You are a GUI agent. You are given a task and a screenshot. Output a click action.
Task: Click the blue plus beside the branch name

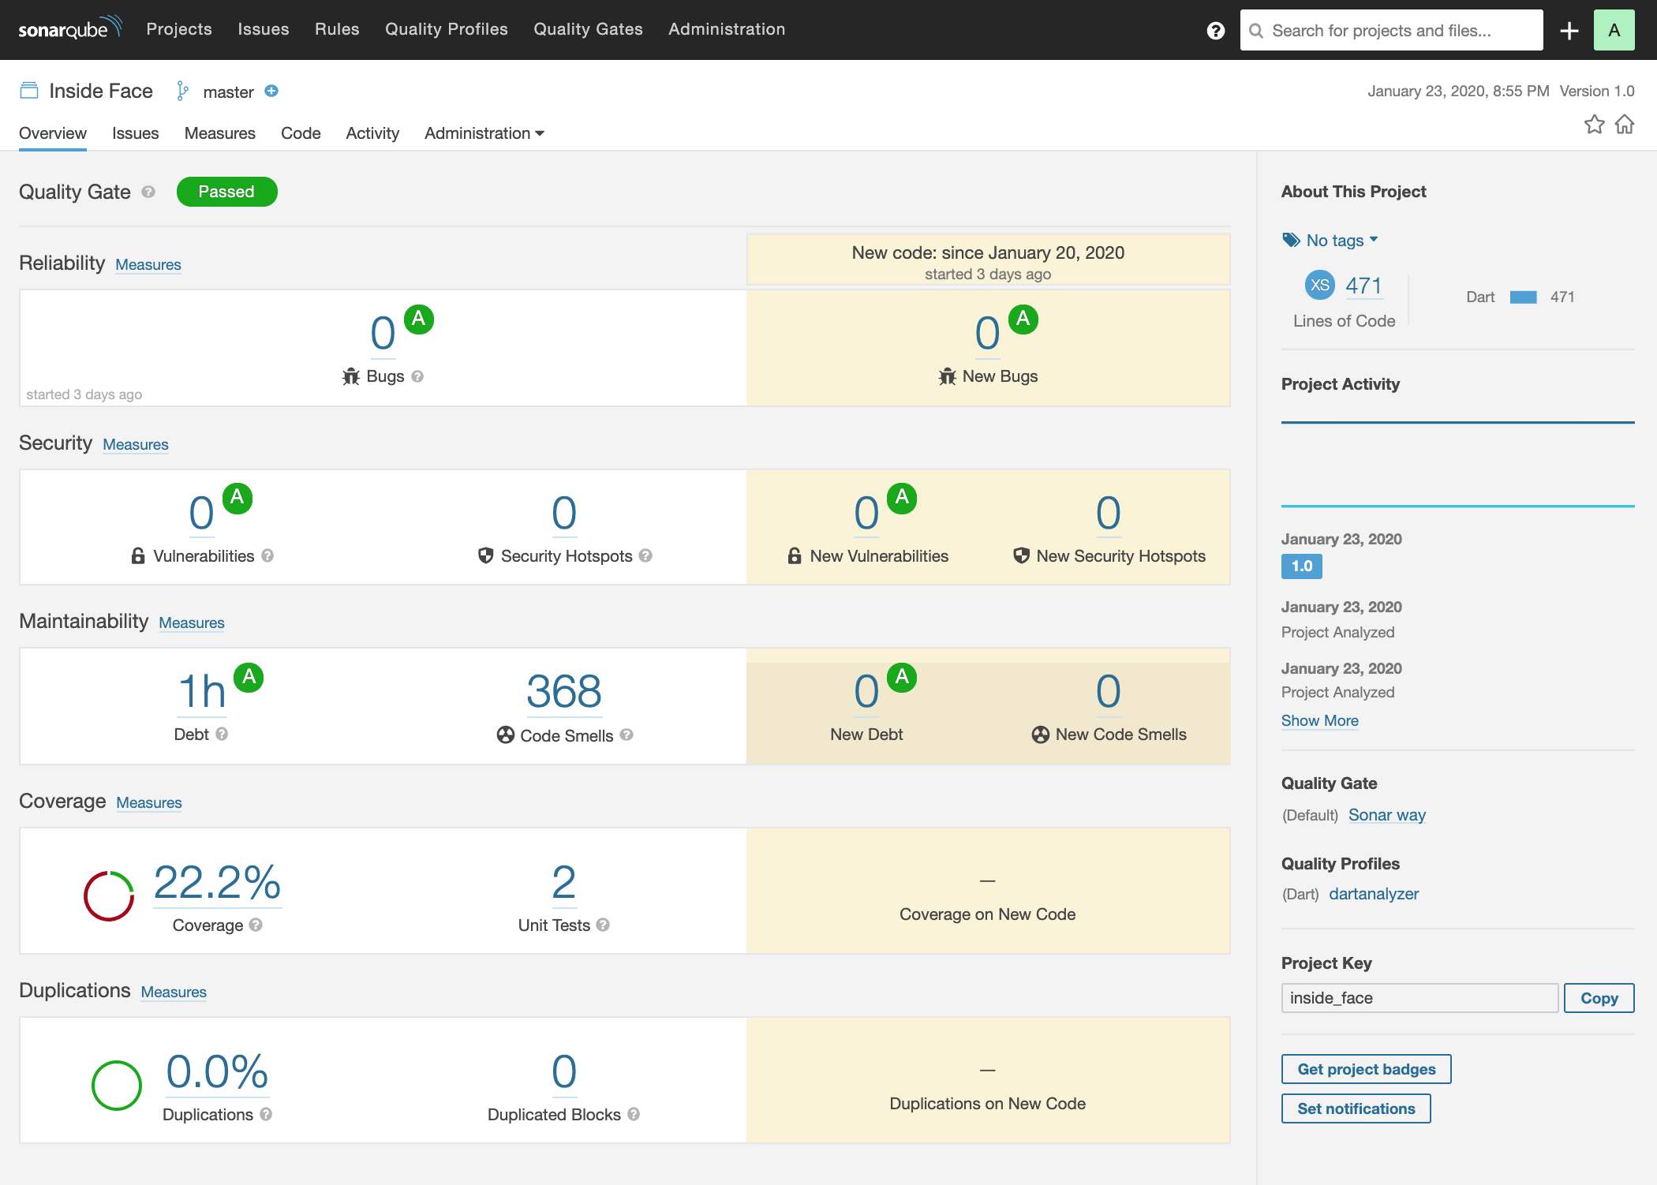click(271, 92)
